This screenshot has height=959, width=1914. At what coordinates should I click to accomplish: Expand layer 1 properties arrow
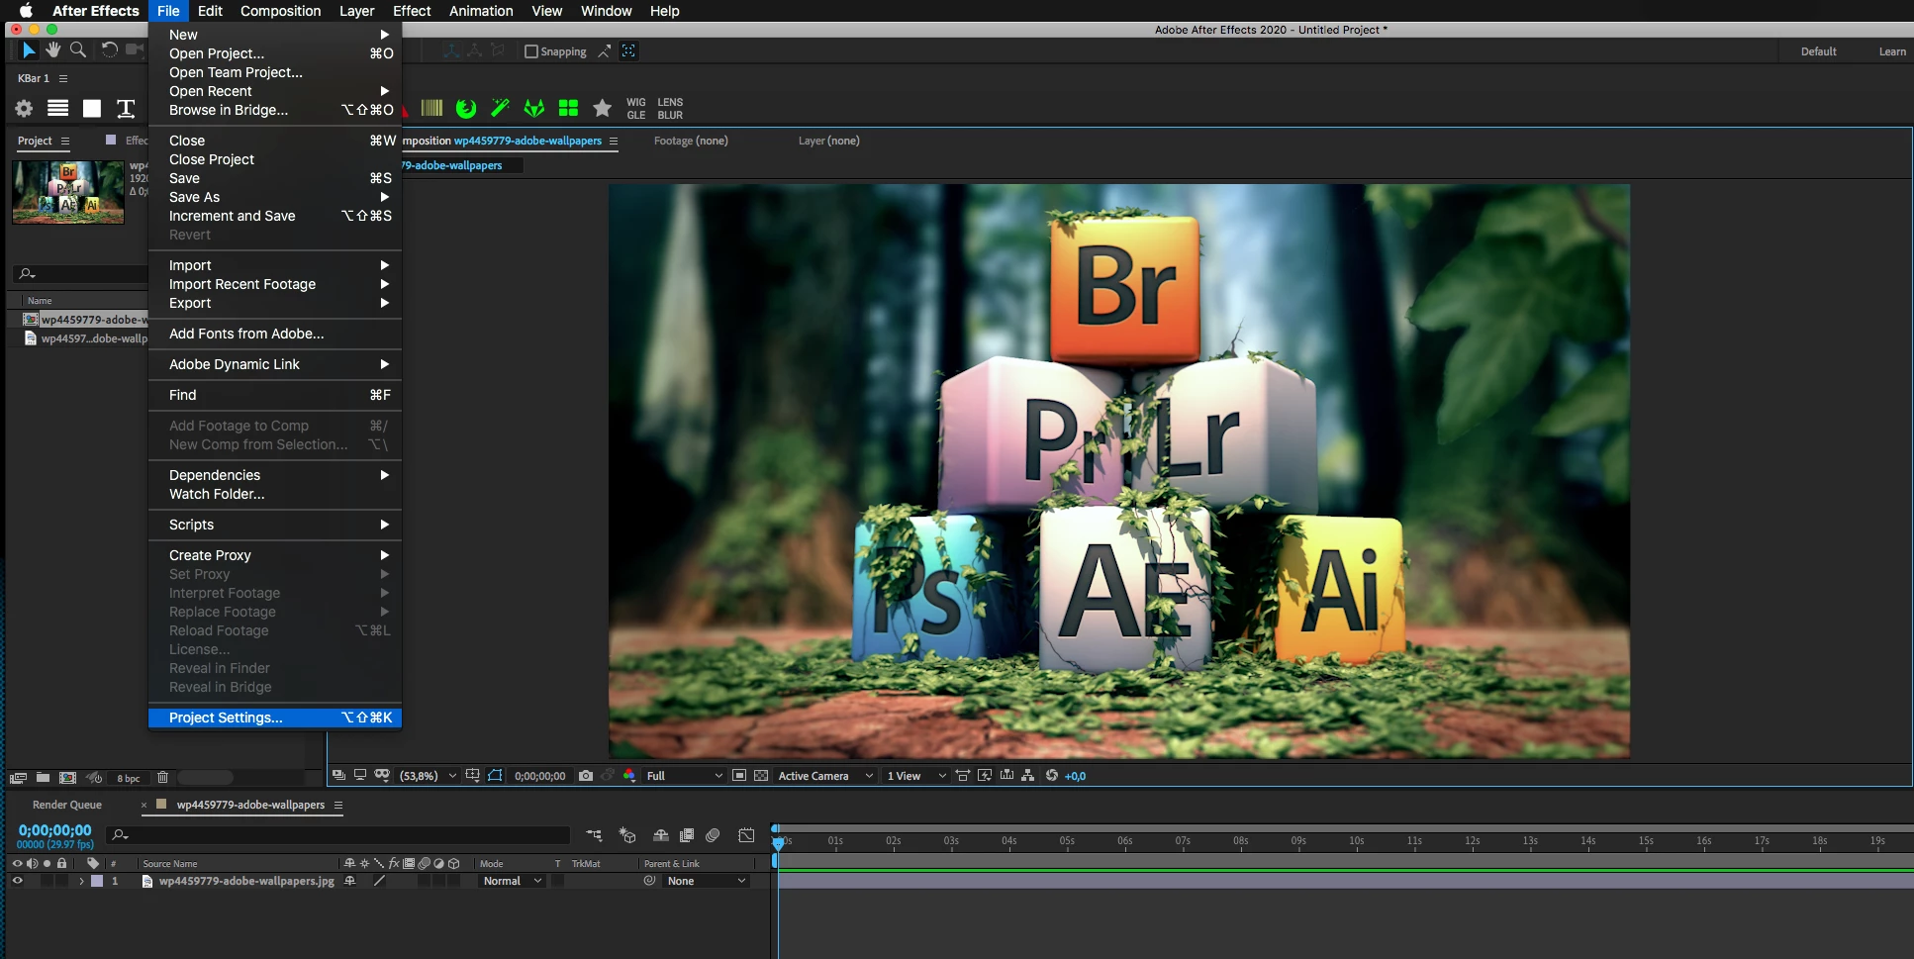click(x=81, y=881)
